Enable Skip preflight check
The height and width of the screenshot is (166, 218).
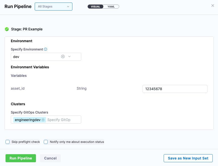[8, 142]
